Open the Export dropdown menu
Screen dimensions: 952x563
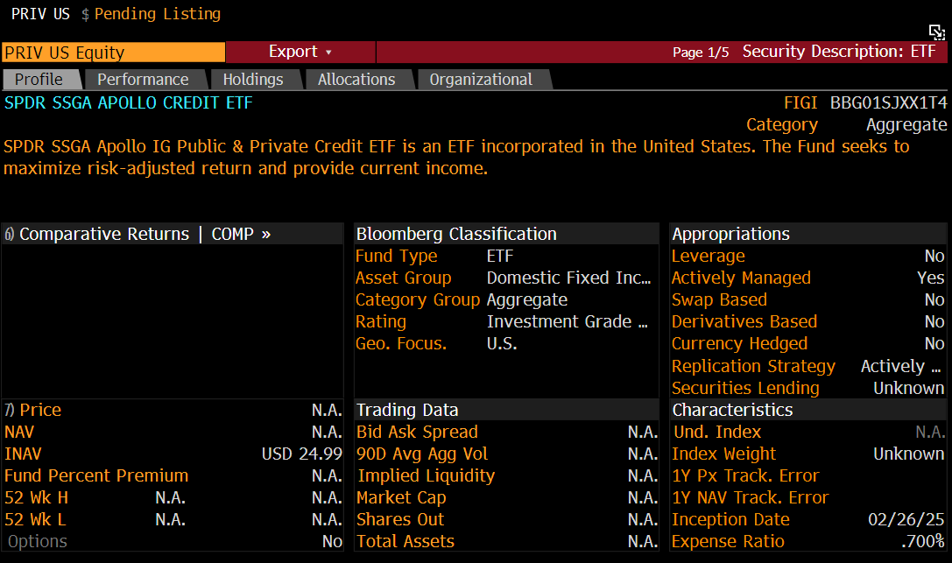[x=300, y=52]
